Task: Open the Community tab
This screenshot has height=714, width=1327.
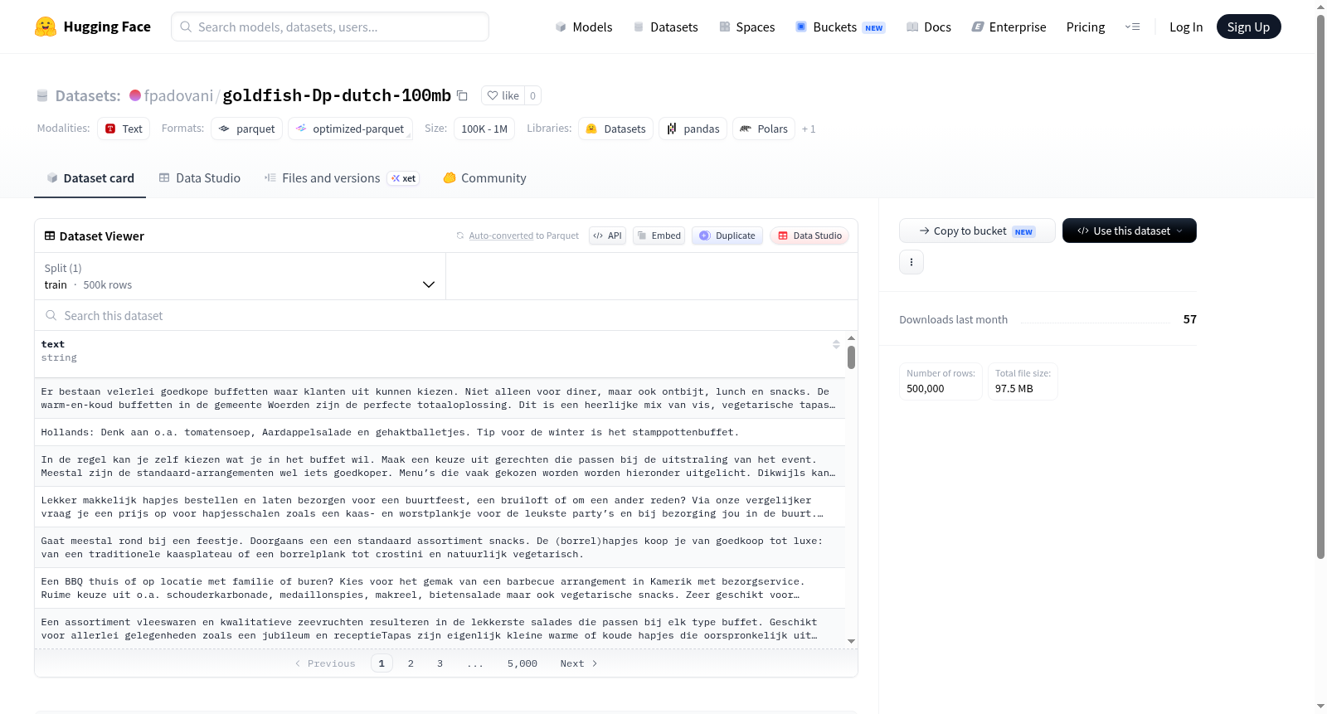Action: [x=485, y=178]
